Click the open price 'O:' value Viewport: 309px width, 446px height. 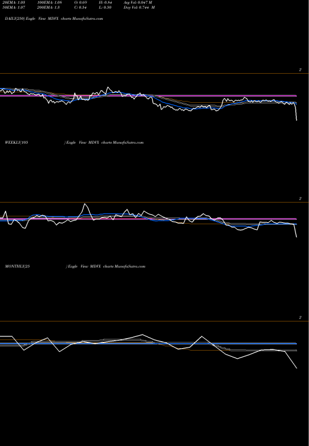click(x=80, y=2)
